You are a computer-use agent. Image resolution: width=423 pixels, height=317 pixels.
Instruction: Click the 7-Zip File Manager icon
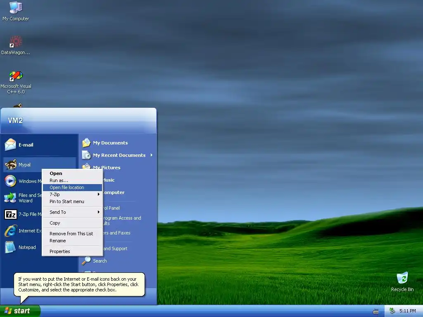pyautogui.click(x=10, y=214)
